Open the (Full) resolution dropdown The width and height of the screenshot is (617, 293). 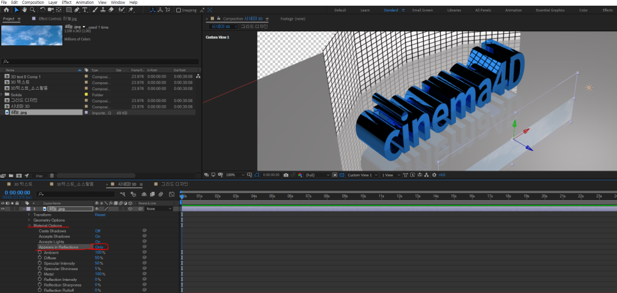coord(317,175)
